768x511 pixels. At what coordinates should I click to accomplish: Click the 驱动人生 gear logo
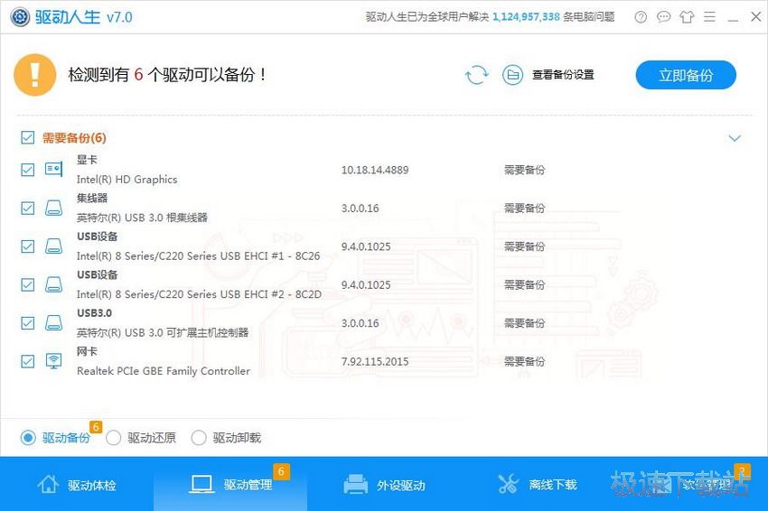click(20, 17)
